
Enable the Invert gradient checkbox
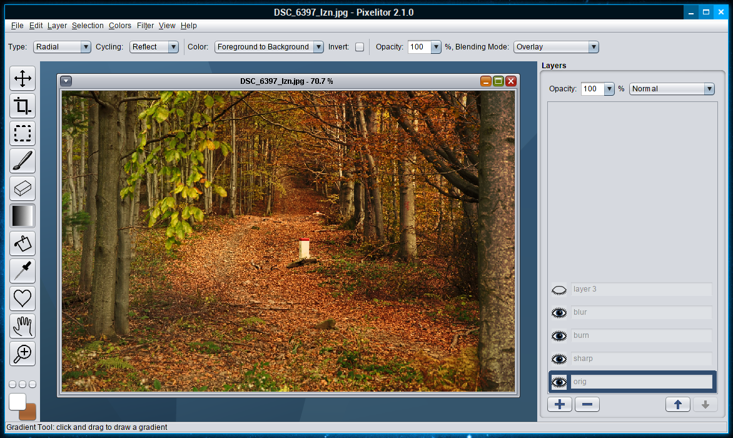coord(360,47)
